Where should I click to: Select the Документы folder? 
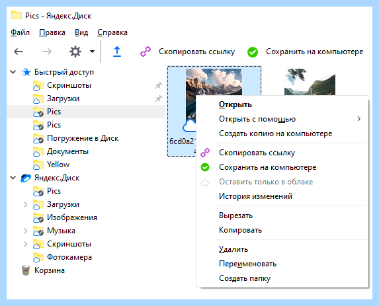(67, 151)
